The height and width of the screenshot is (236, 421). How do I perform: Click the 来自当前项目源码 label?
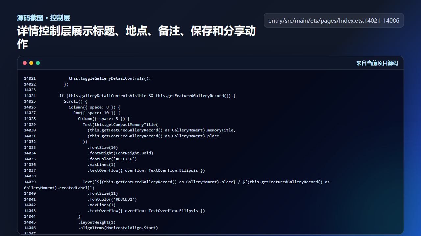pos(377,63)
